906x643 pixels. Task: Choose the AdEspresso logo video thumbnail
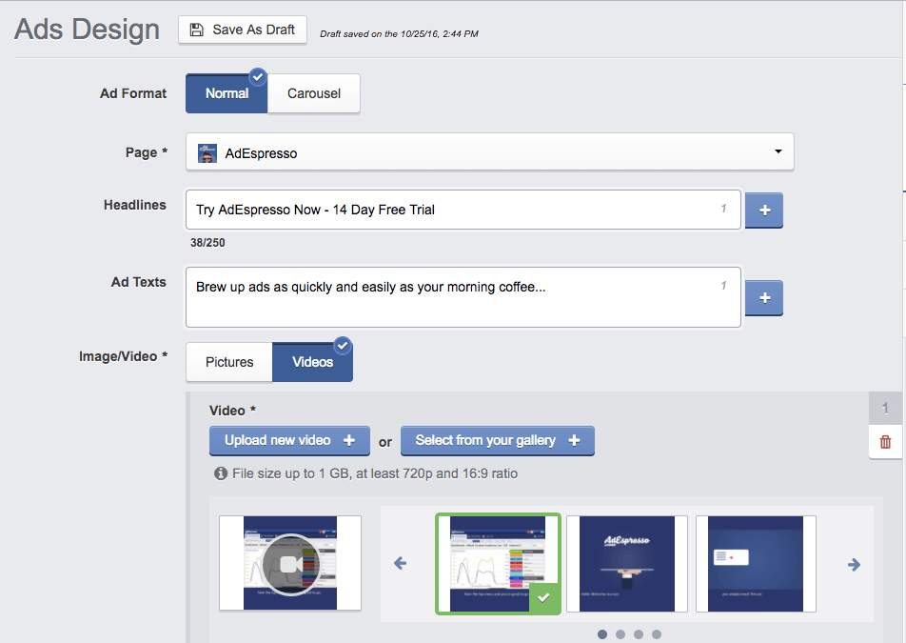tap(627, 564)
